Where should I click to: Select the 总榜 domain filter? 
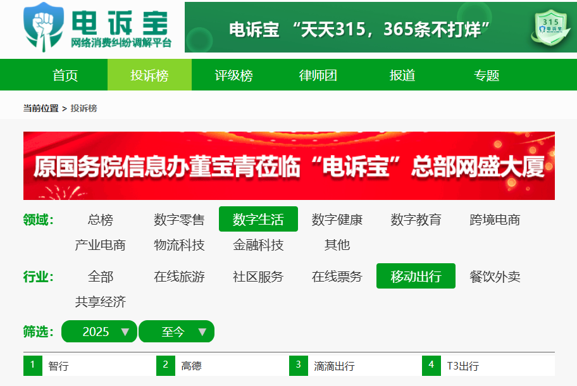(101, 220)
